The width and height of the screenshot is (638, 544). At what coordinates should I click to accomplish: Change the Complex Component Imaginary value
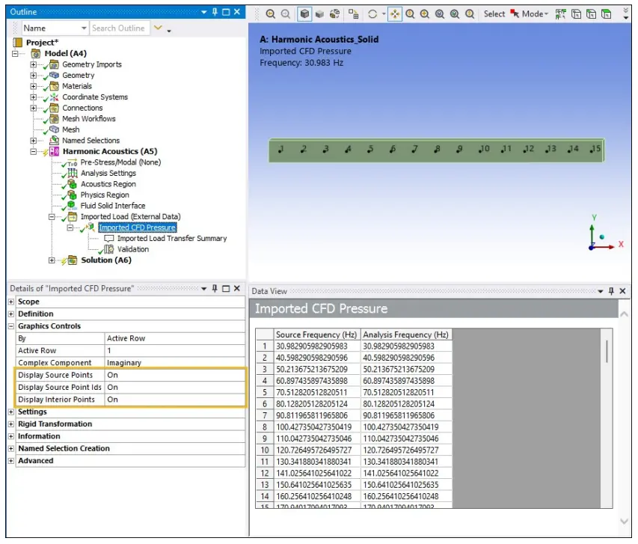point(175,363)
